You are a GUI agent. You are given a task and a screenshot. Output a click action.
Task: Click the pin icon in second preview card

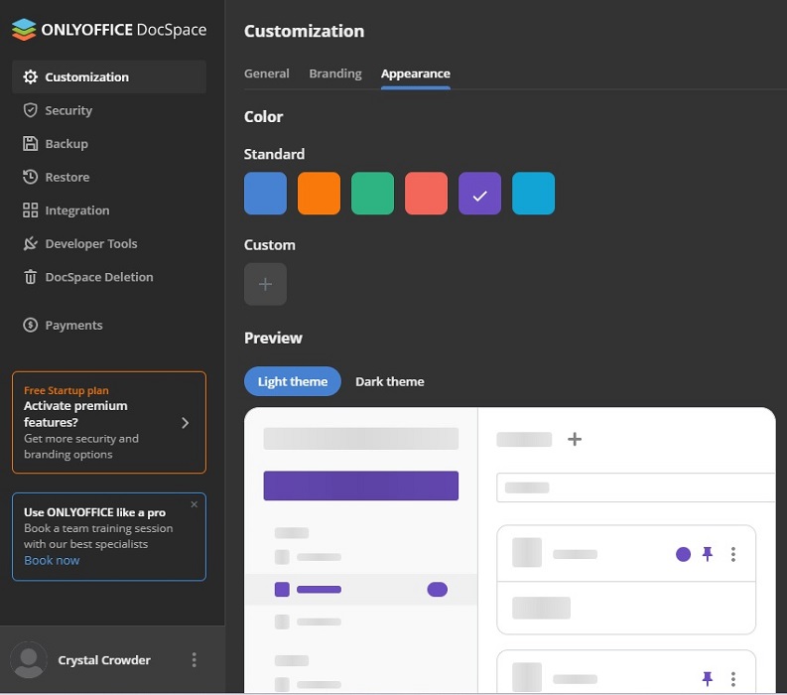(x=708, y=678)
